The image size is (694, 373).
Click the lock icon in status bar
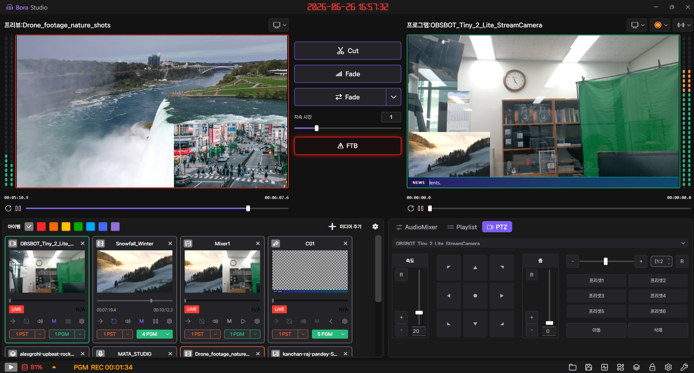652,367
